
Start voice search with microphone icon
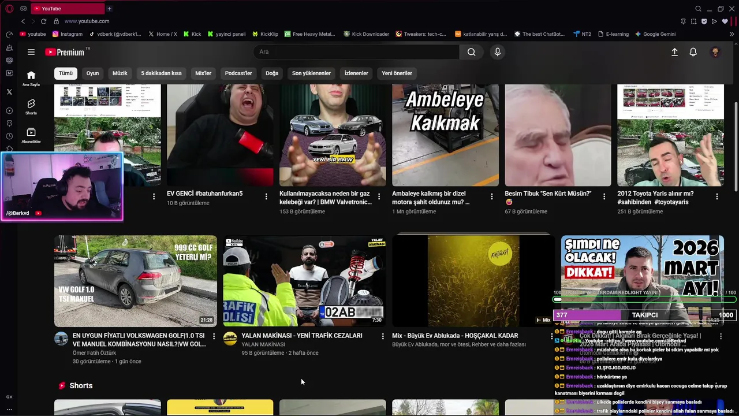click(x=498, y=52)
